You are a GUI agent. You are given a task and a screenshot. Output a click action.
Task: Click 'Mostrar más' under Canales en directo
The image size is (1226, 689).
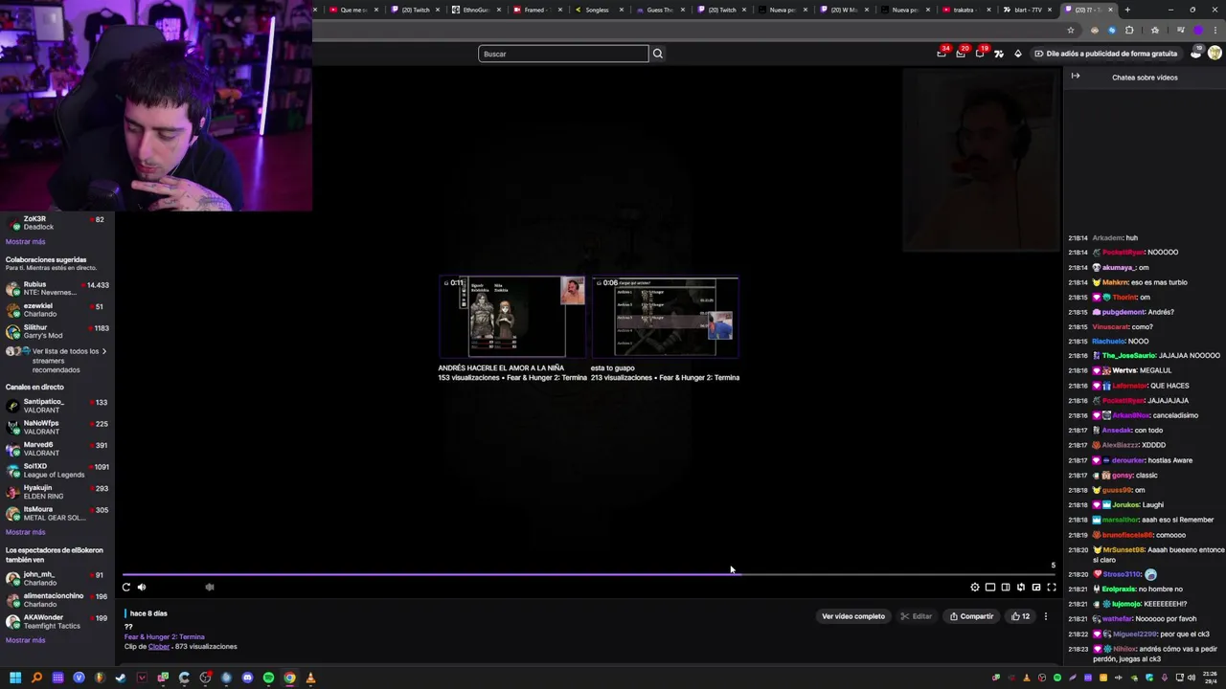(25, 532)
